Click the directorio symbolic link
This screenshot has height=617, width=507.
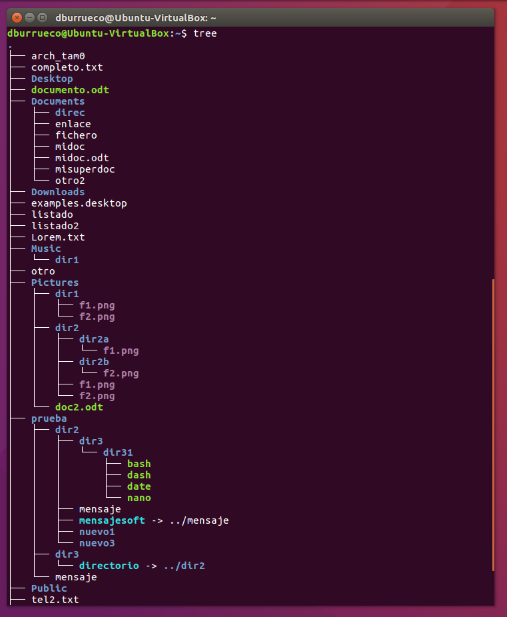click(109, 566)
